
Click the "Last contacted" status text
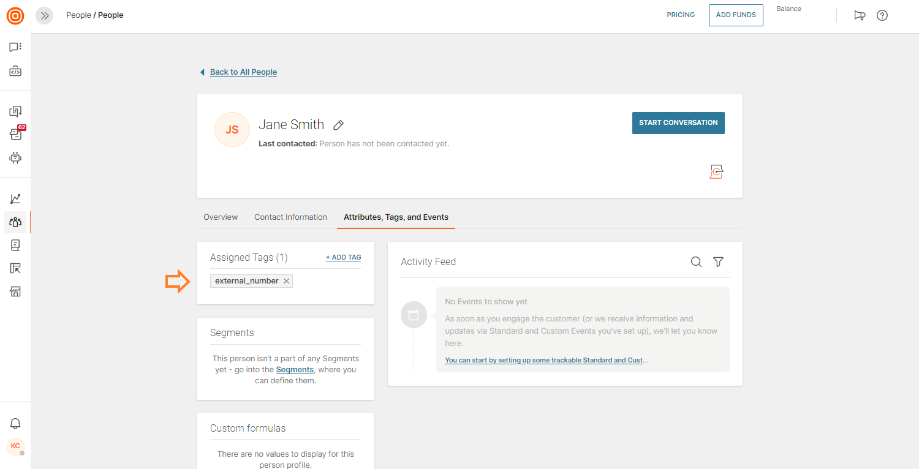pyautogui.click(x=354, y=144)
